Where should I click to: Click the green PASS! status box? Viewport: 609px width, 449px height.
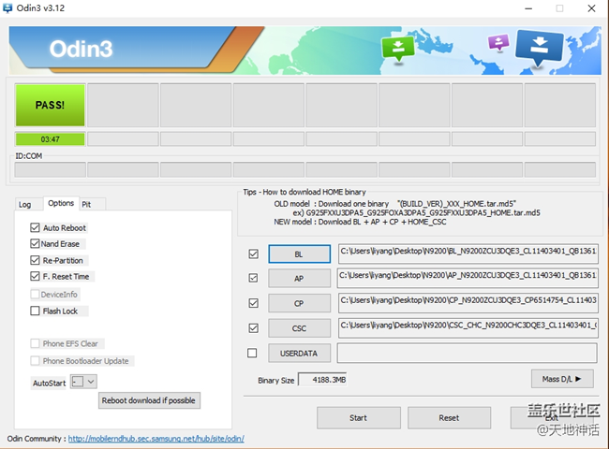(50, 105)
